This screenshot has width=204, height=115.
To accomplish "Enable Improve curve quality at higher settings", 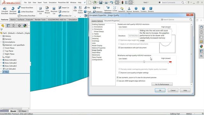I will (x=120, y=73).
